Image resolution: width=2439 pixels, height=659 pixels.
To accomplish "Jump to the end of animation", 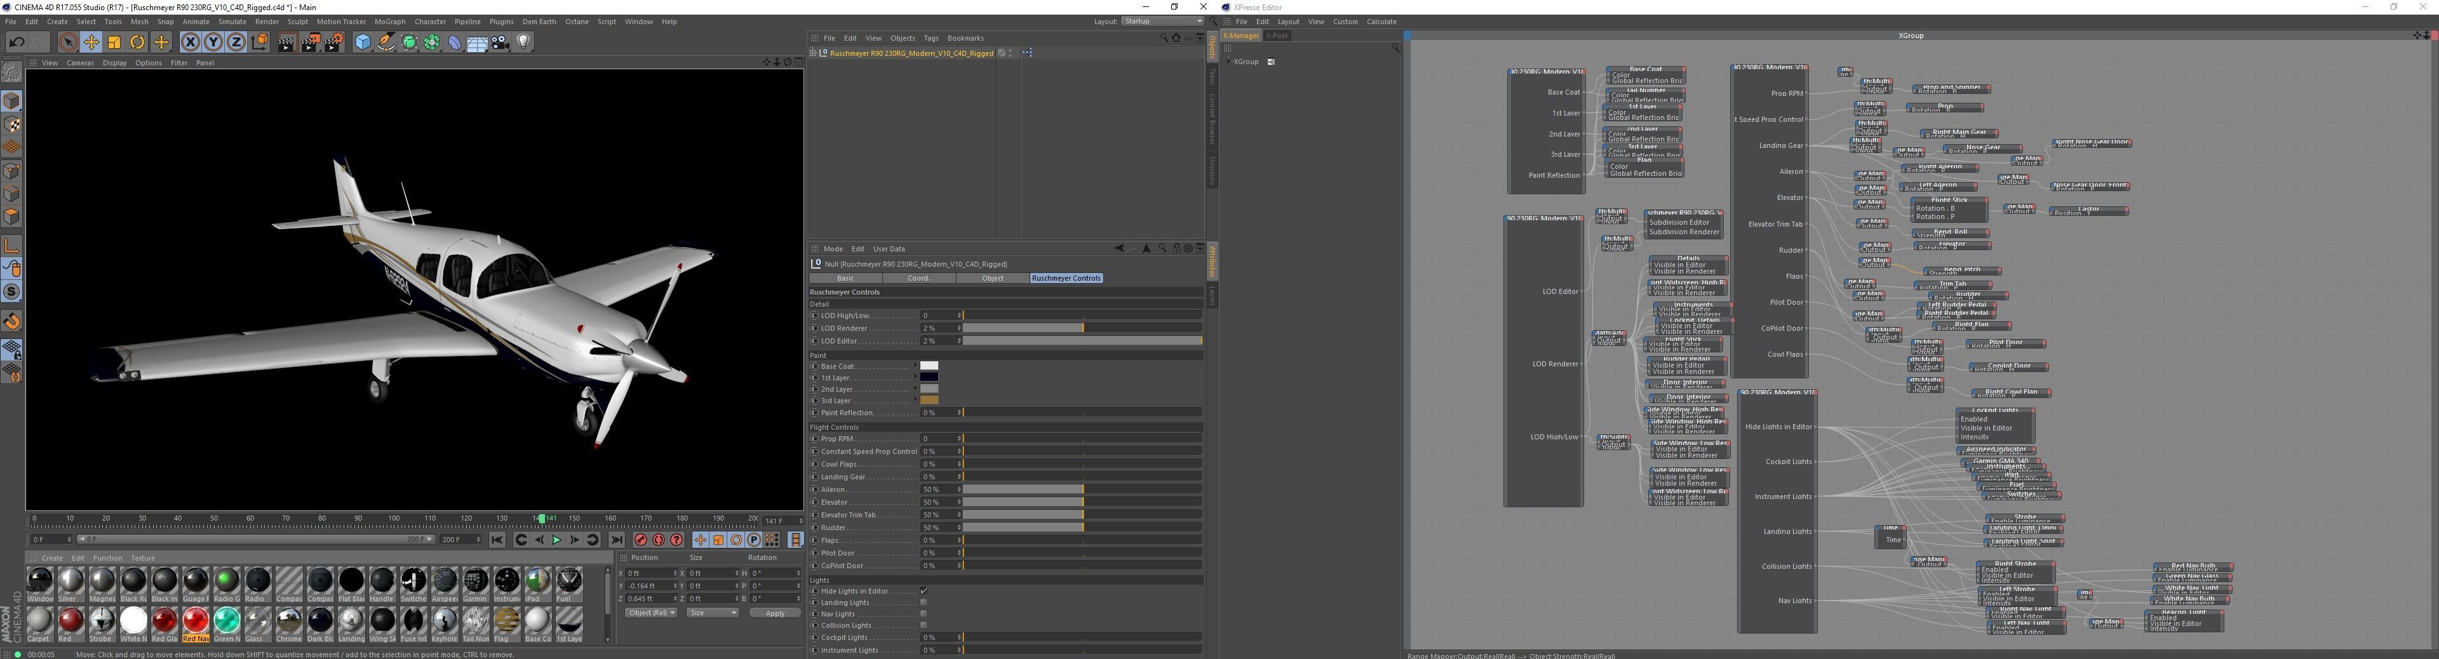I will tap(616, 540).
